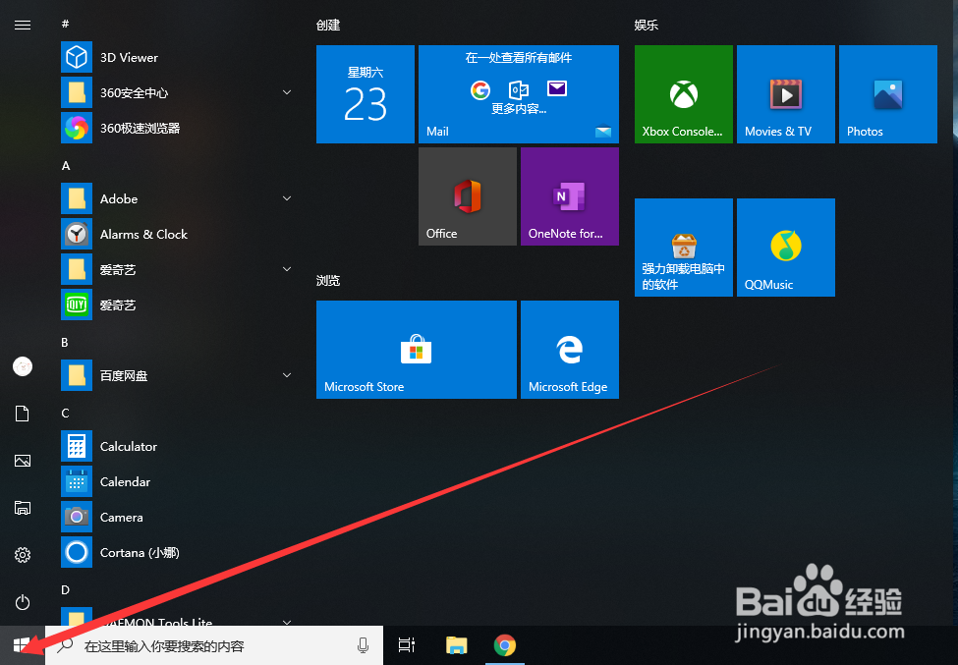Screen dimensions: 958x665
Task: Launch QQMusic from its tile
Action: click(x=785, y=247)
